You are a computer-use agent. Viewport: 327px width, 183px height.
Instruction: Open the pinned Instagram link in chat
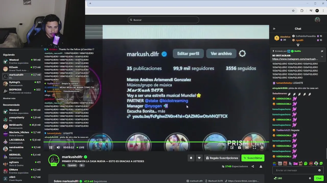[x=295, y=59]
